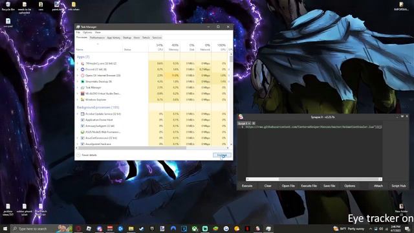Expand the Acrobat Update Service group

[x=78, y=114]
